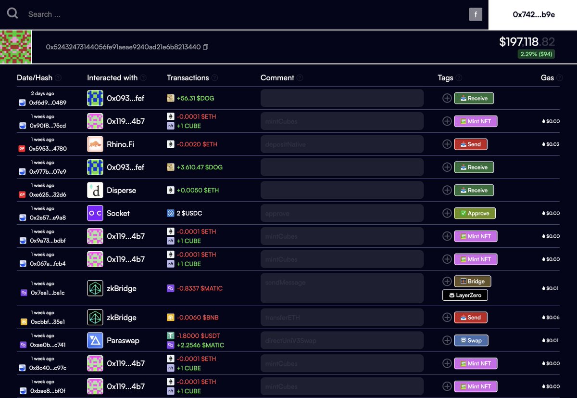Viewport: 577px width, 398px height.
Task: Open transaction hash 0xcbbf...35e1
Action: click(48, 322)
